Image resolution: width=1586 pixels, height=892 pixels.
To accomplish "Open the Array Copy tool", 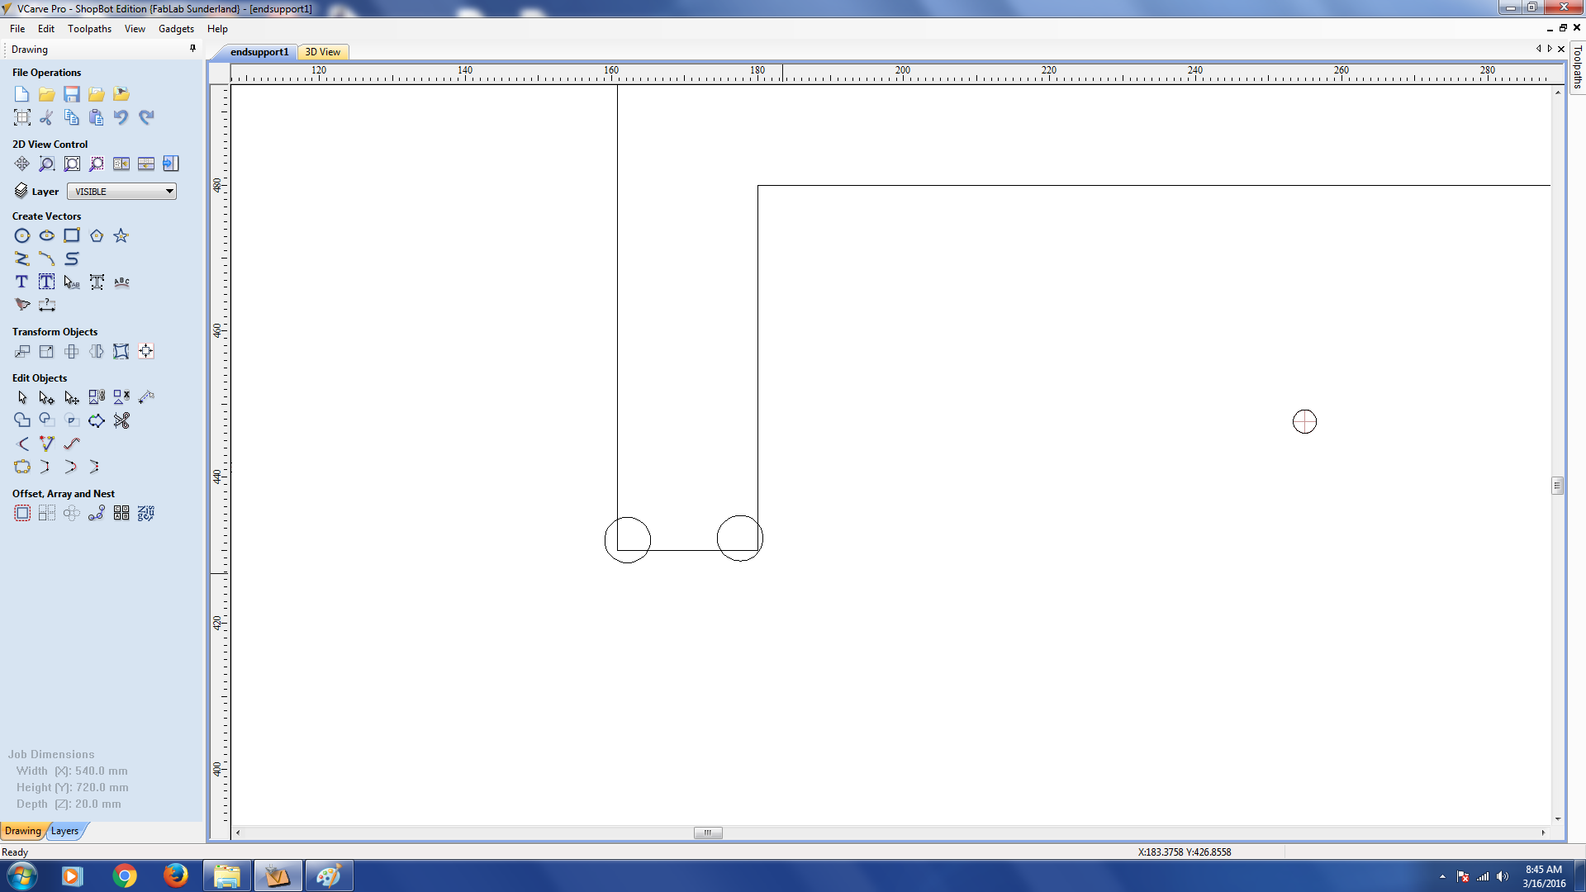I will pyautogui.click(x=47, y=514).
